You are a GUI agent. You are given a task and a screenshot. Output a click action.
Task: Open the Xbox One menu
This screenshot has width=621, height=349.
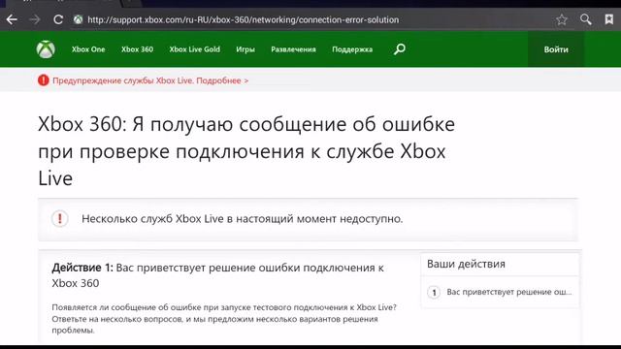pos(88,49)
